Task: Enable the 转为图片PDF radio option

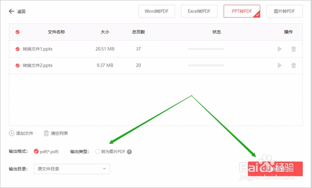Action: pyautogui.click(x=97, y=151)
